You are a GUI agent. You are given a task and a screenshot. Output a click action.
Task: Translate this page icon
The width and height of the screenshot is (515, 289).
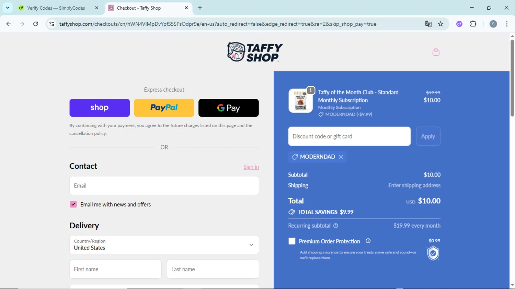click(x=428, y=24)
